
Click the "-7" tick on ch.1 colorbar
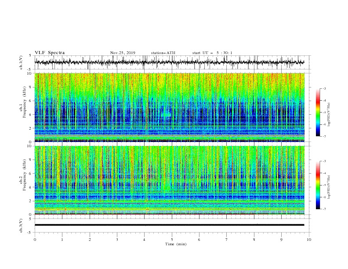pyautogui.click(x=324, y=136)
